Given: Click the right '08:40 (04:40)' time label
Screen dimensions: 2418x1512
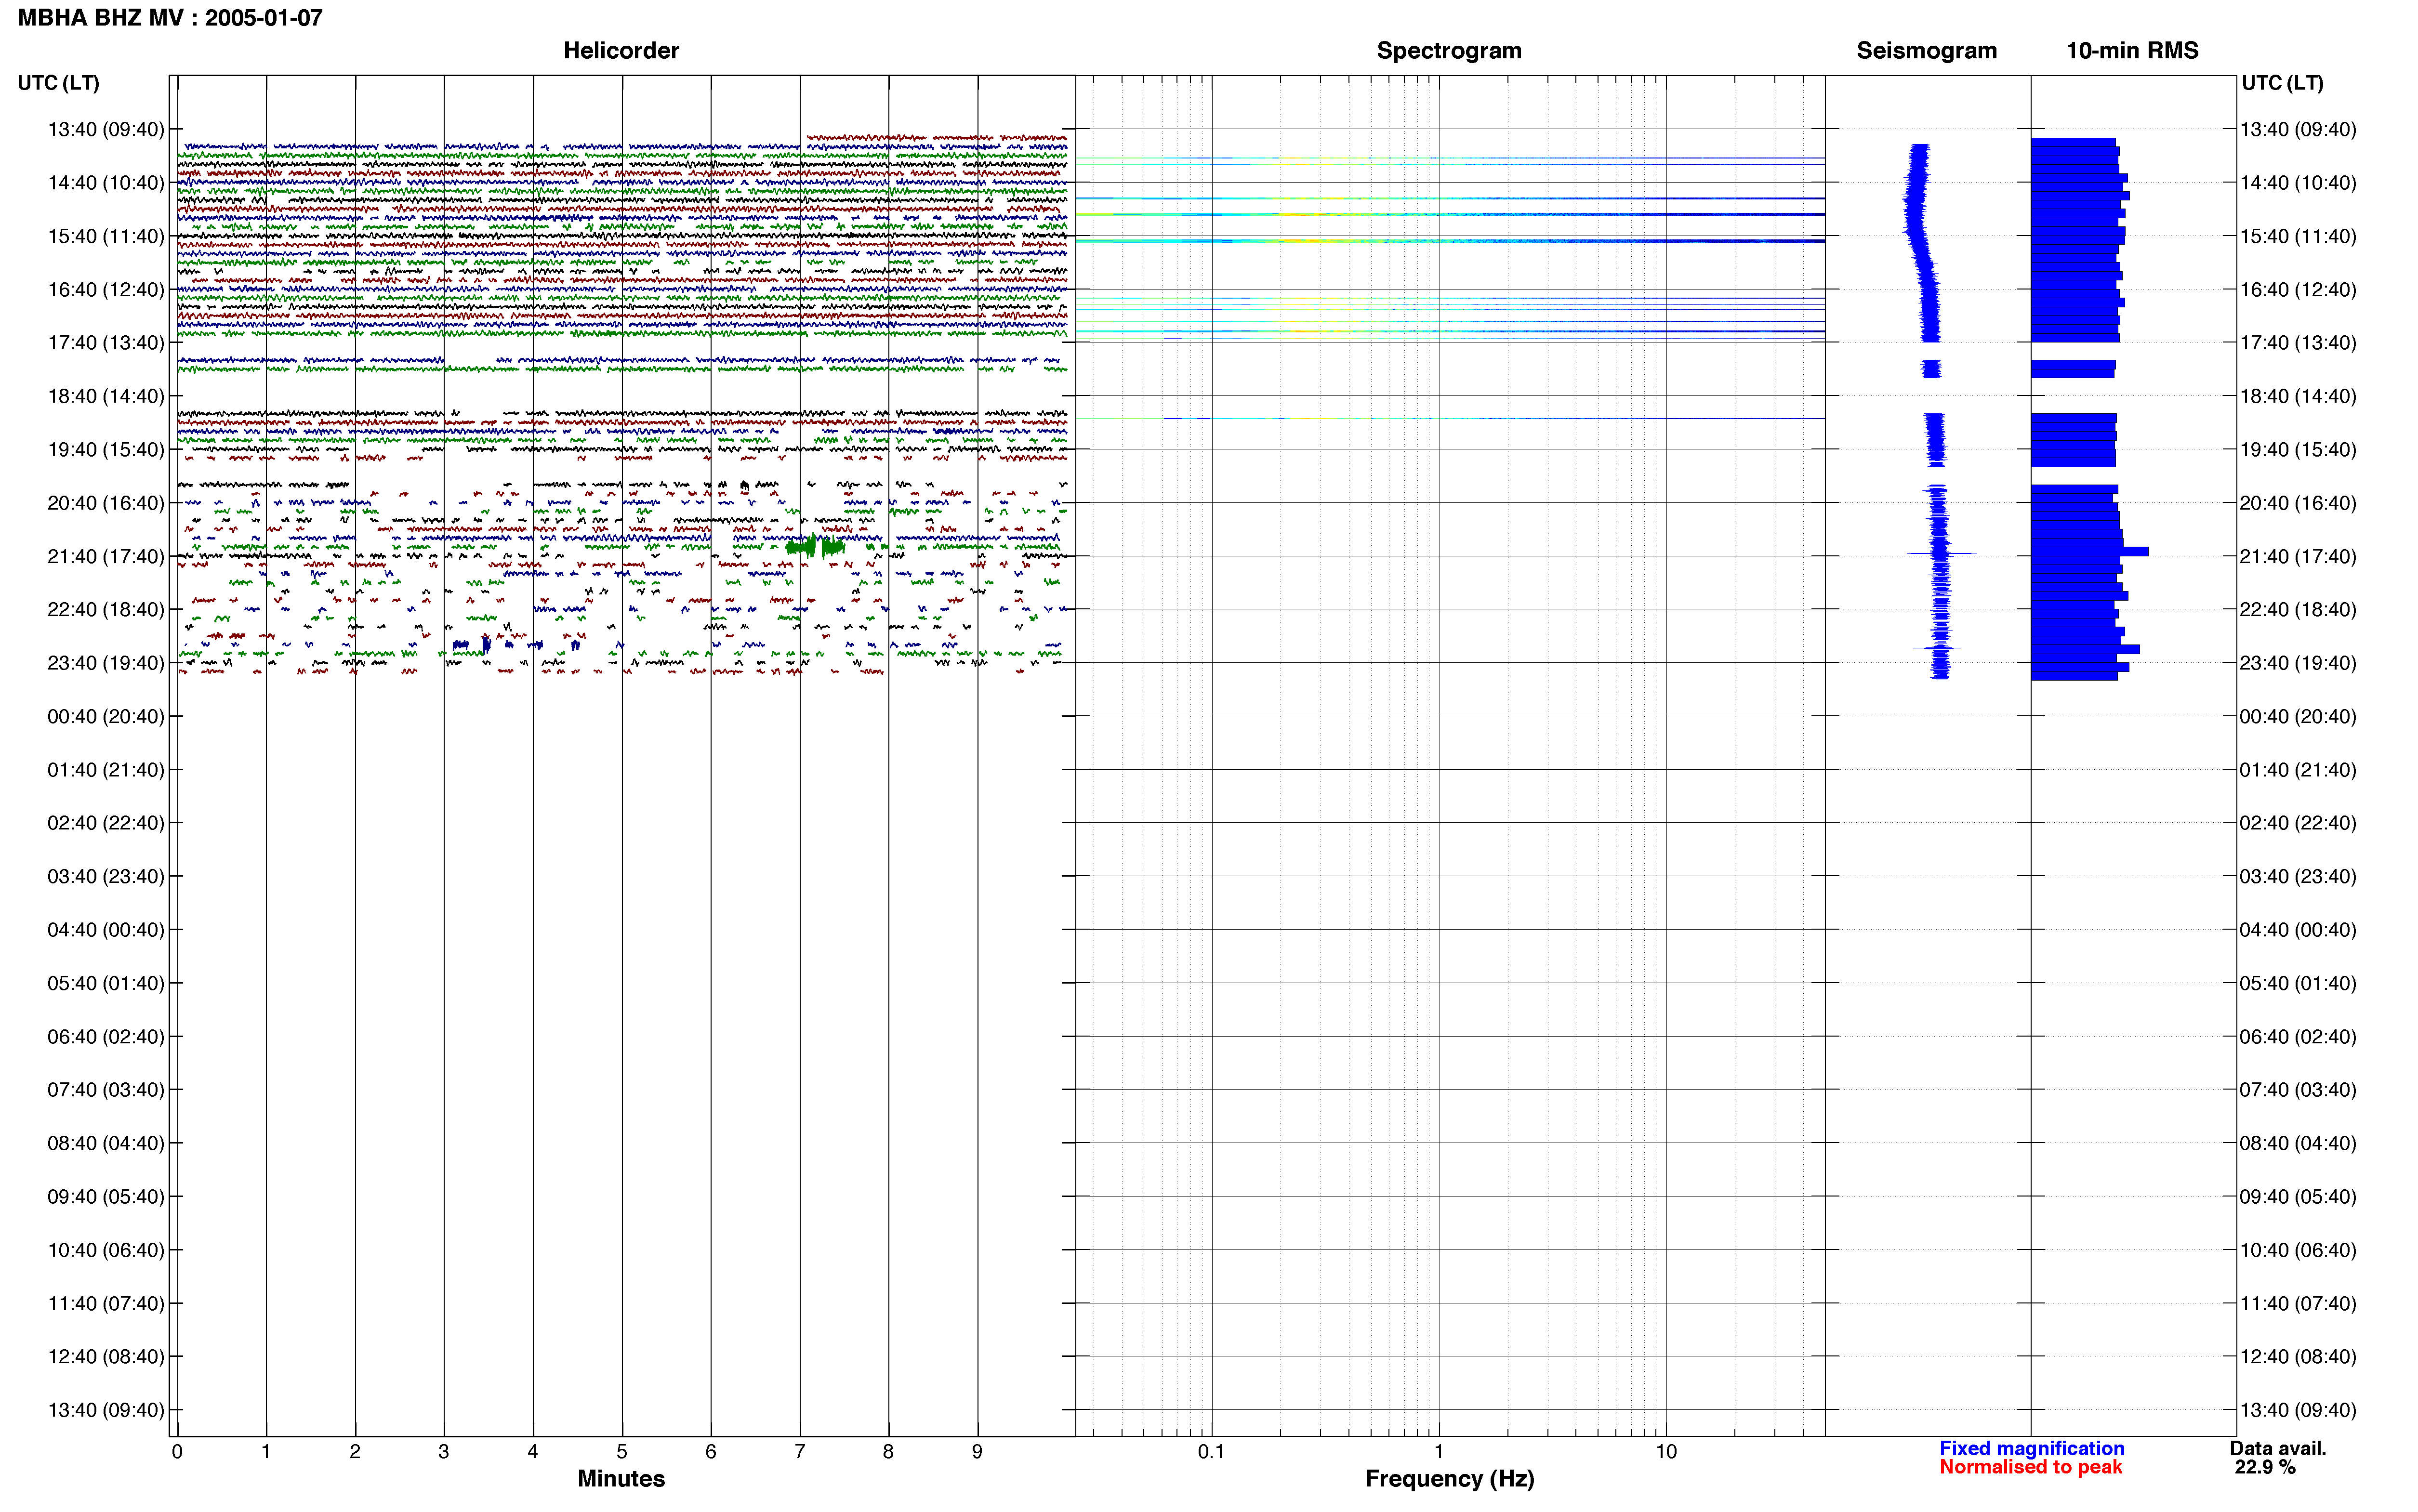Looking at the screenshot, I should (2297, 1143).
